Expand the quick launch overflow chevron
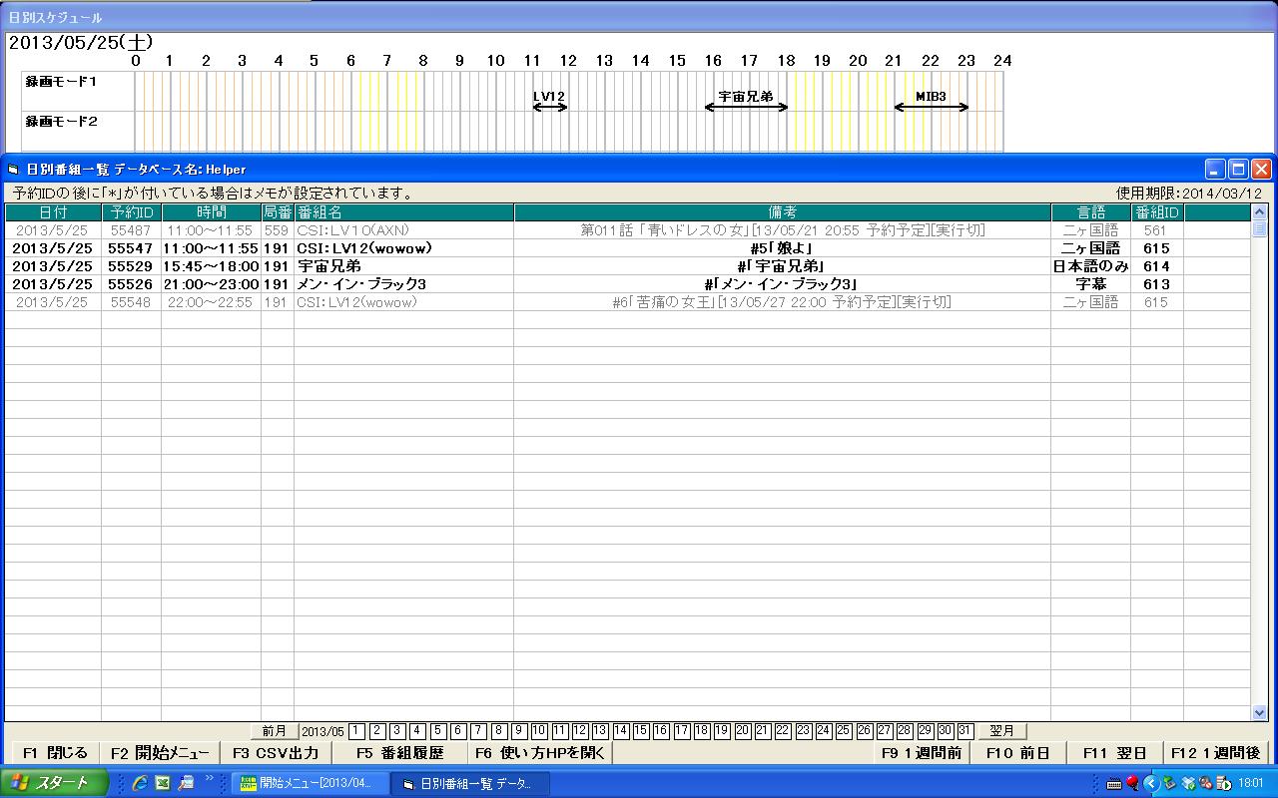Screen dimensions: 1278x798 click(210, 779)
